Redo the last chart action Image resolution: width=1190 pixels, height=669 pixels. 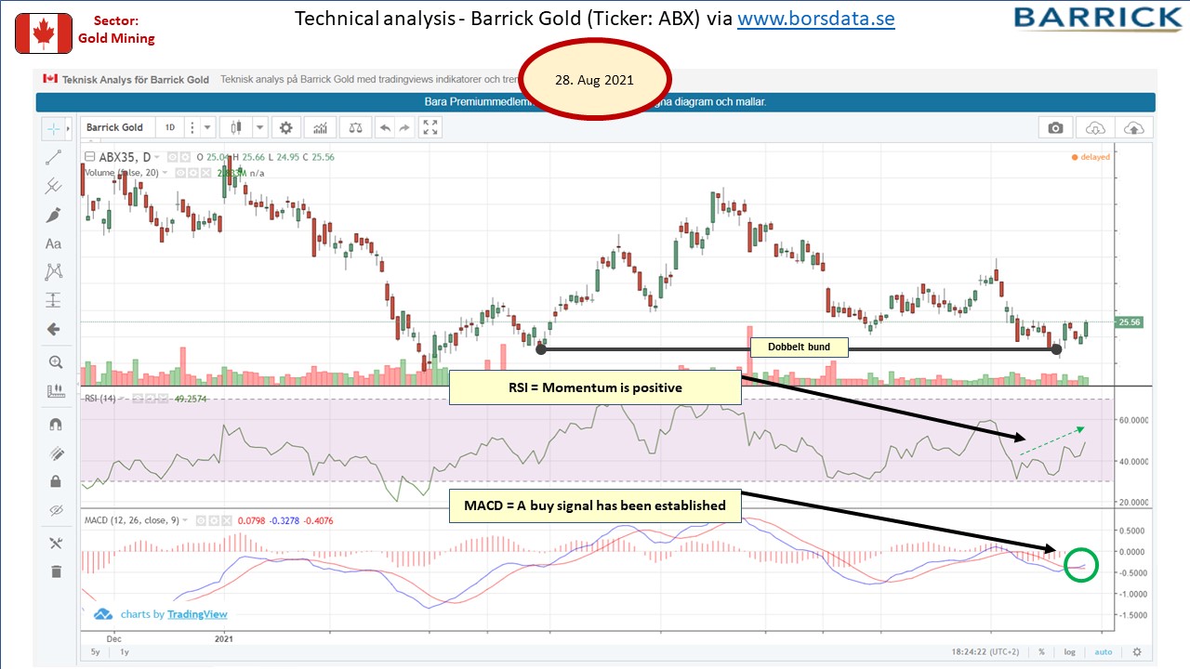tap(404, 127)
